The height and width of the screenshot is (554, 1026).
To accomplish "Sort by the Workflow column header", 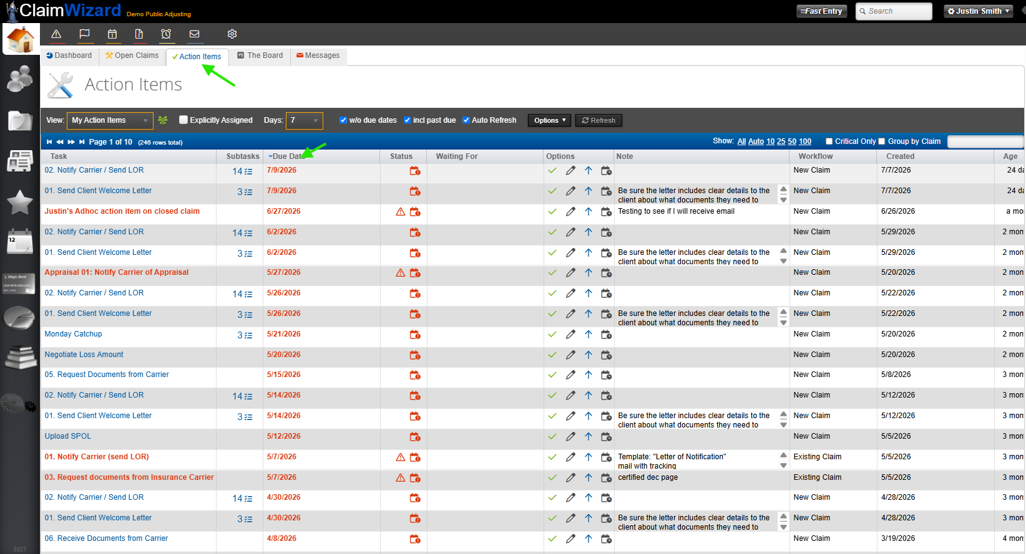I will pyautogui.click(x=815, y=156).
